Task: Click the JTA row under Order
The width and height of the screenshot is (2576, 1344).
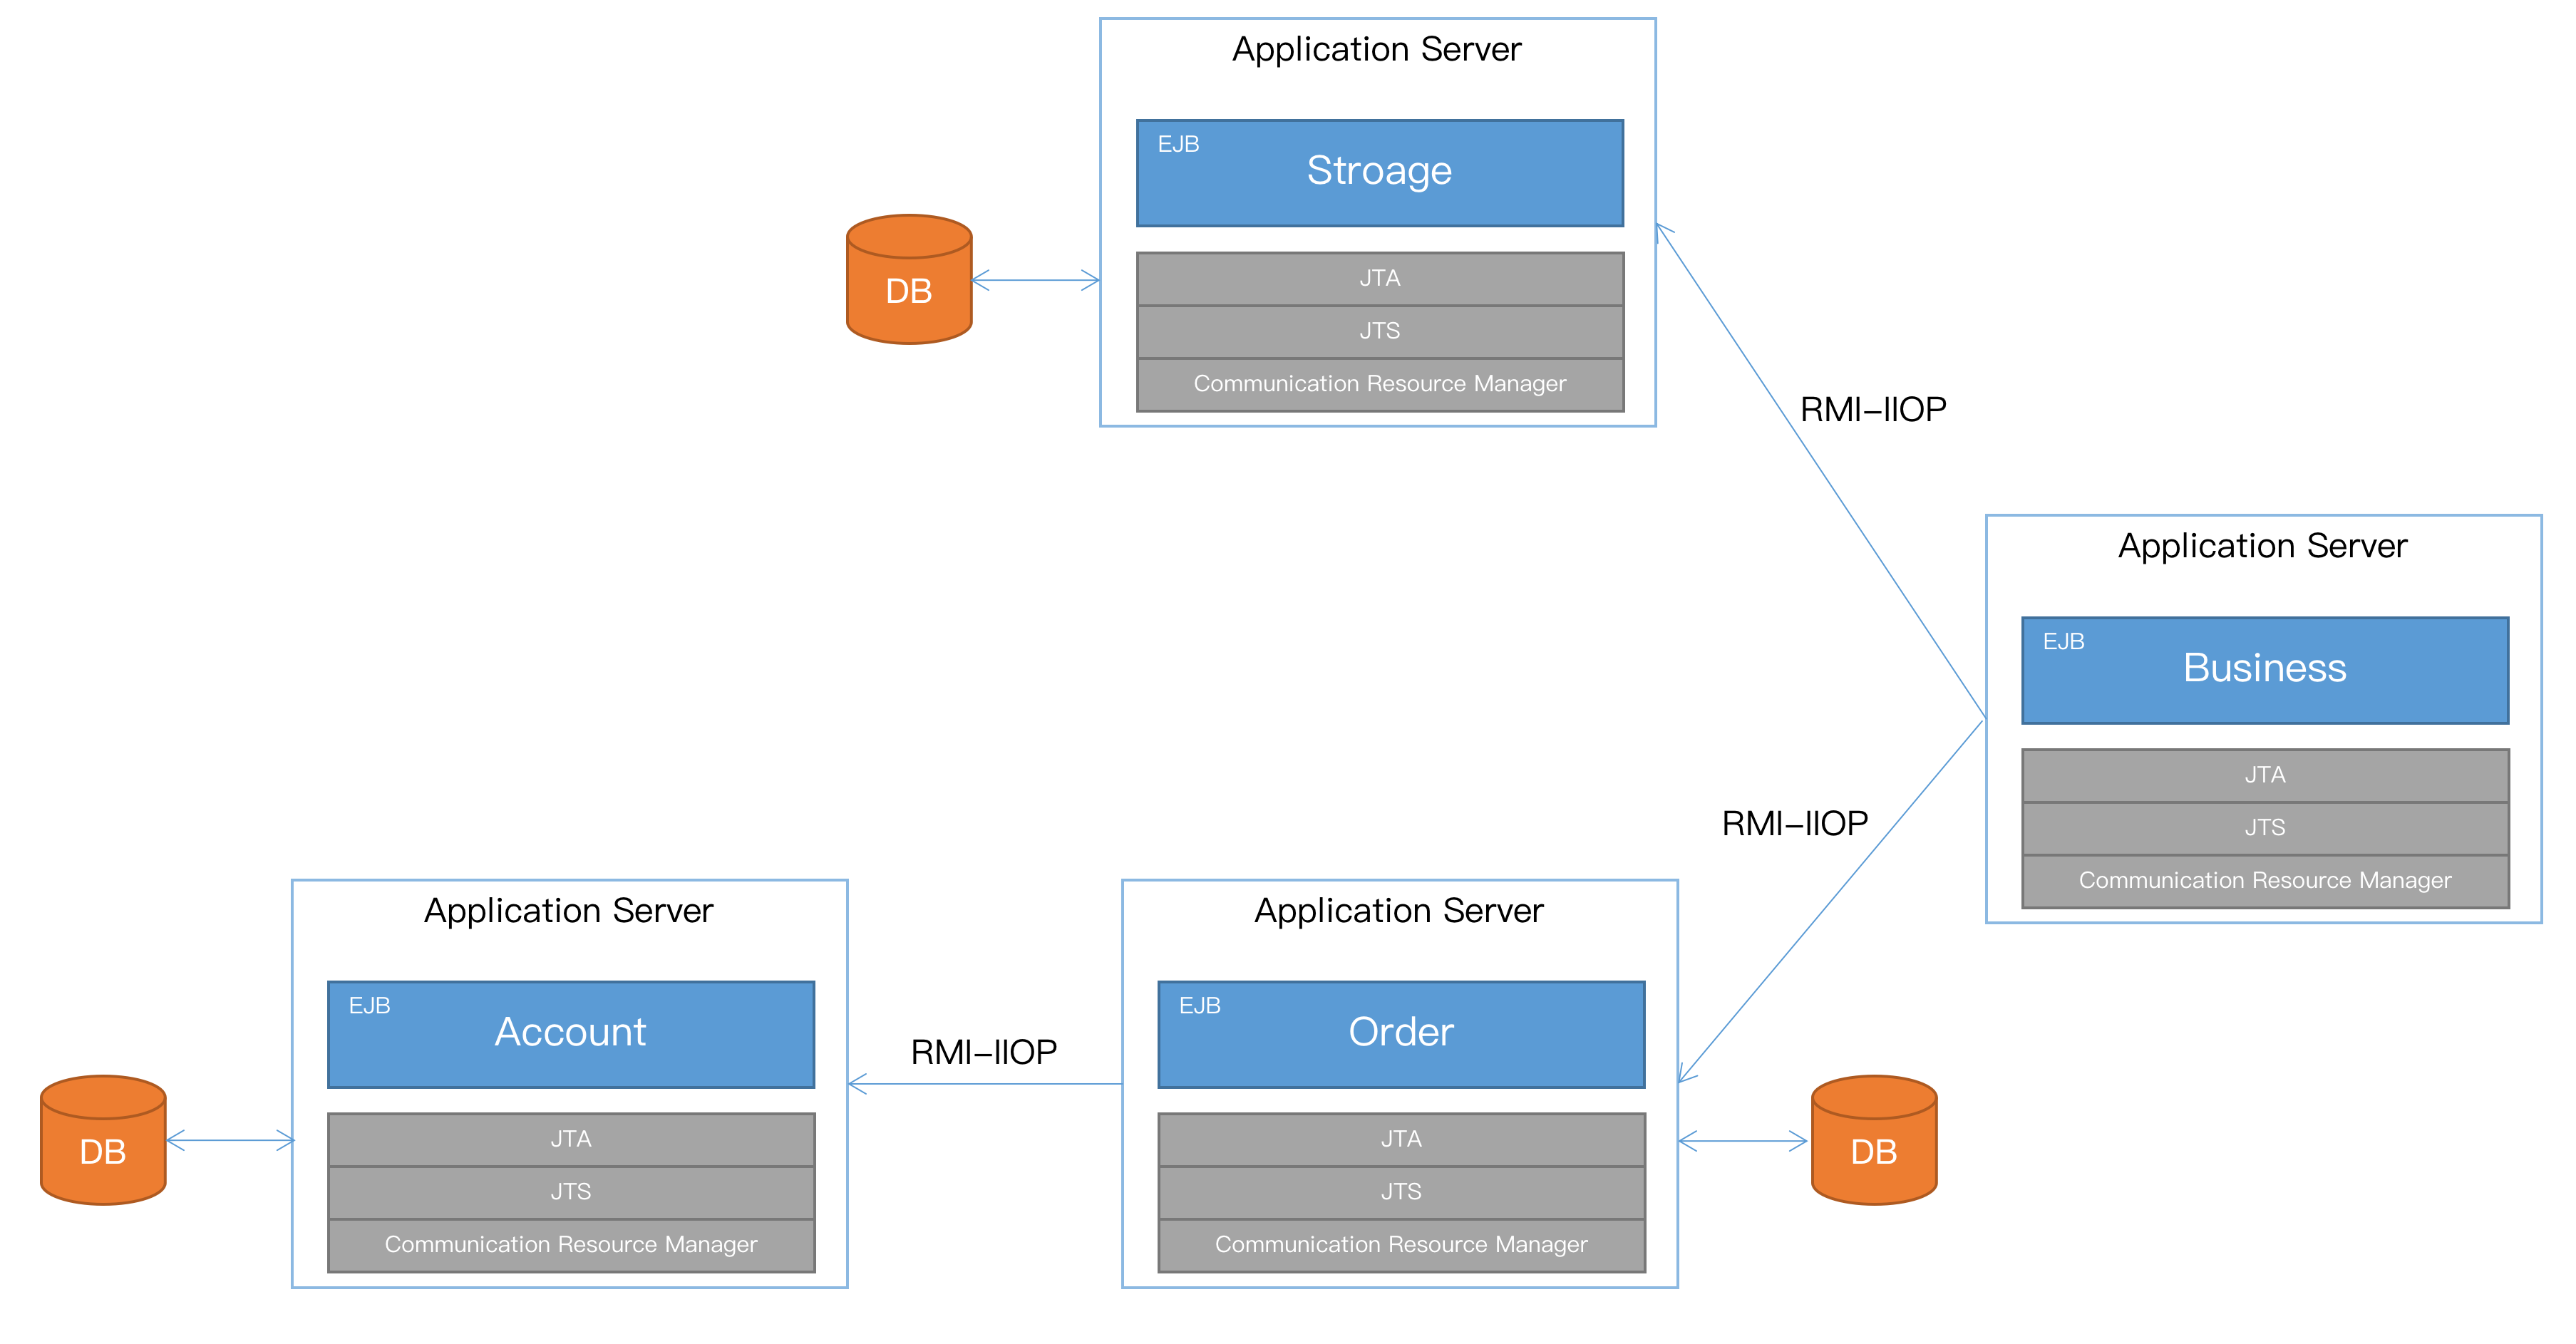Action: coord(1401,1139)
